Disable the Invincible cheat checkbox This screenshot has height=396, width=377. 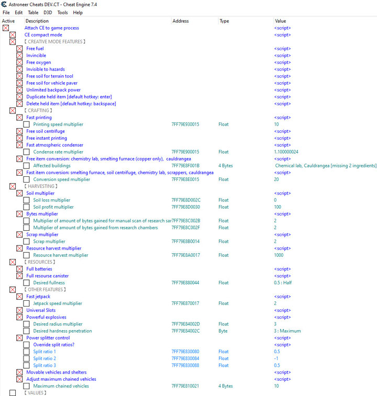point(19,55)
